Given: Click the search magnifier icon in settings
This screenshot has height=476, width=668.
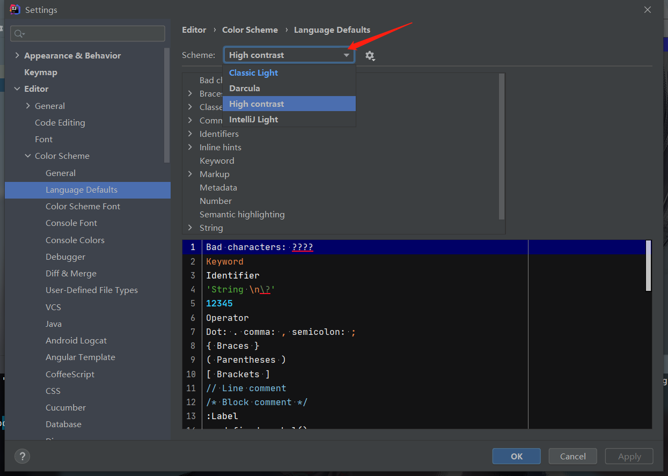Looking at the screenshot, I should [19, 34].
